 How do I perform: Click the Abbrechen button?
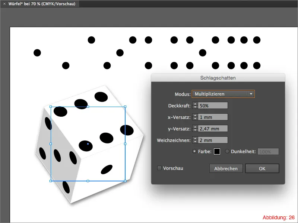click(226, 168)
